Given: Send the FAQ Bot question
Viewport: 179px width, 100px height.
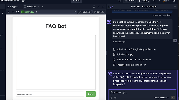Looking at the screenshot, I should coord(91,94).
